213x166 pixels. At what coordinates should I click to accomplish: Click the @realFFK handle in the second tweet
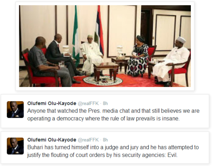click(88, 140)
